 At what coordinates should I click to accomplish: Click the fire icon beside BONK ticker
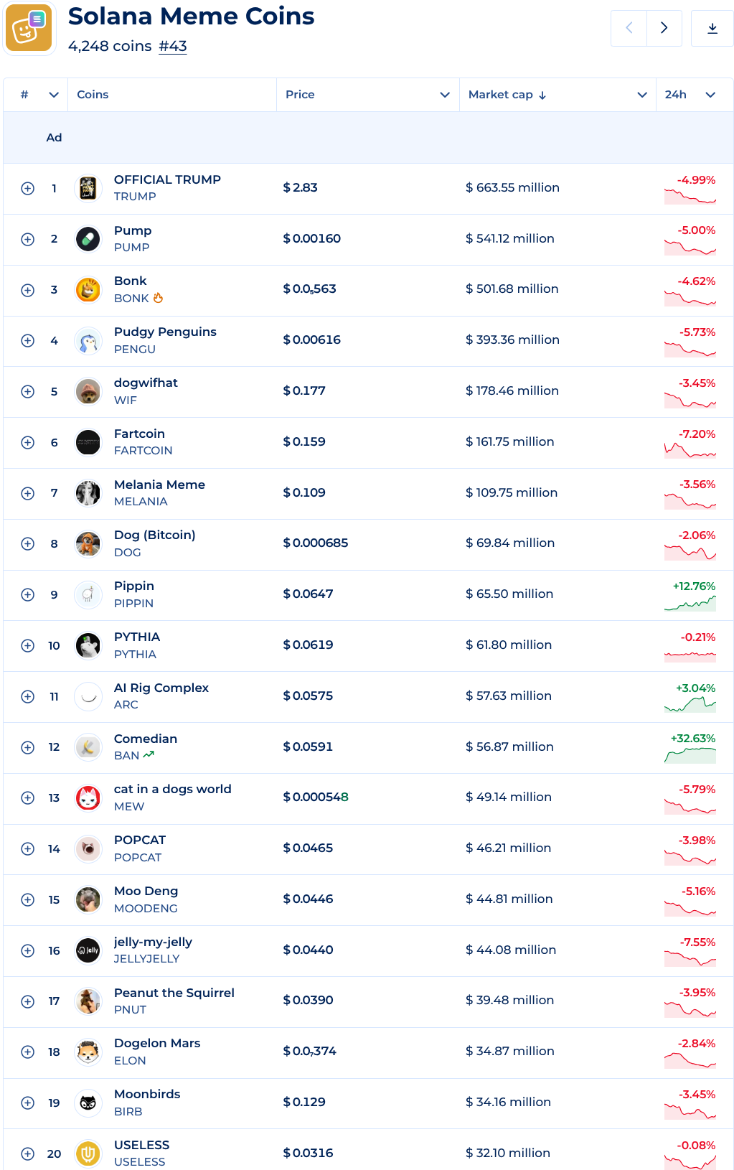point(158,298)
